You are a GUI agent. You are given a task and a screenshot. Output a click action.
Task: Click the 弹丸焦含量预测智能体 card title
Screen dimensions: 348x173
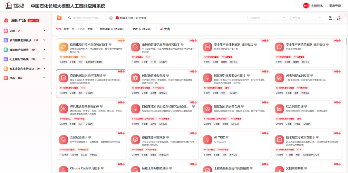click(84, 106)
